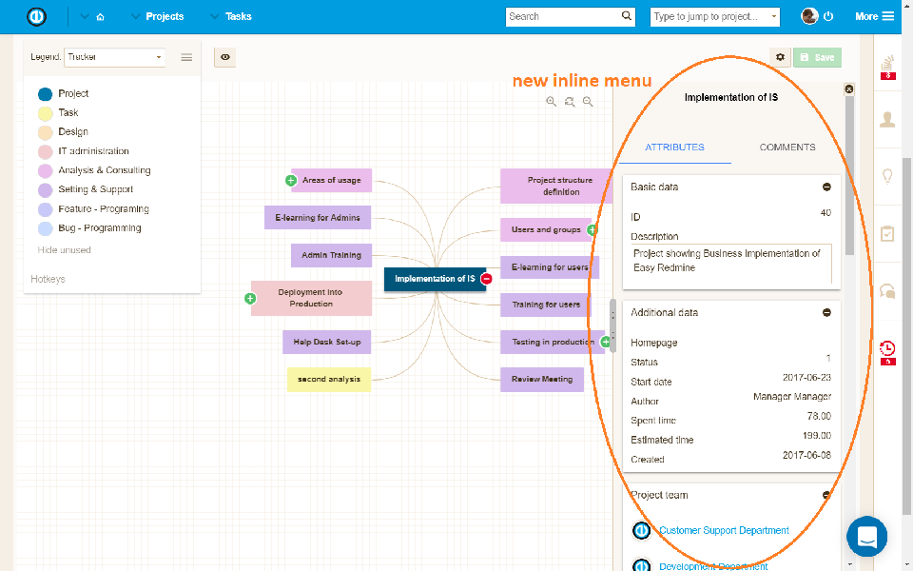Click the zoom in magnifier icon

(552, 102)
